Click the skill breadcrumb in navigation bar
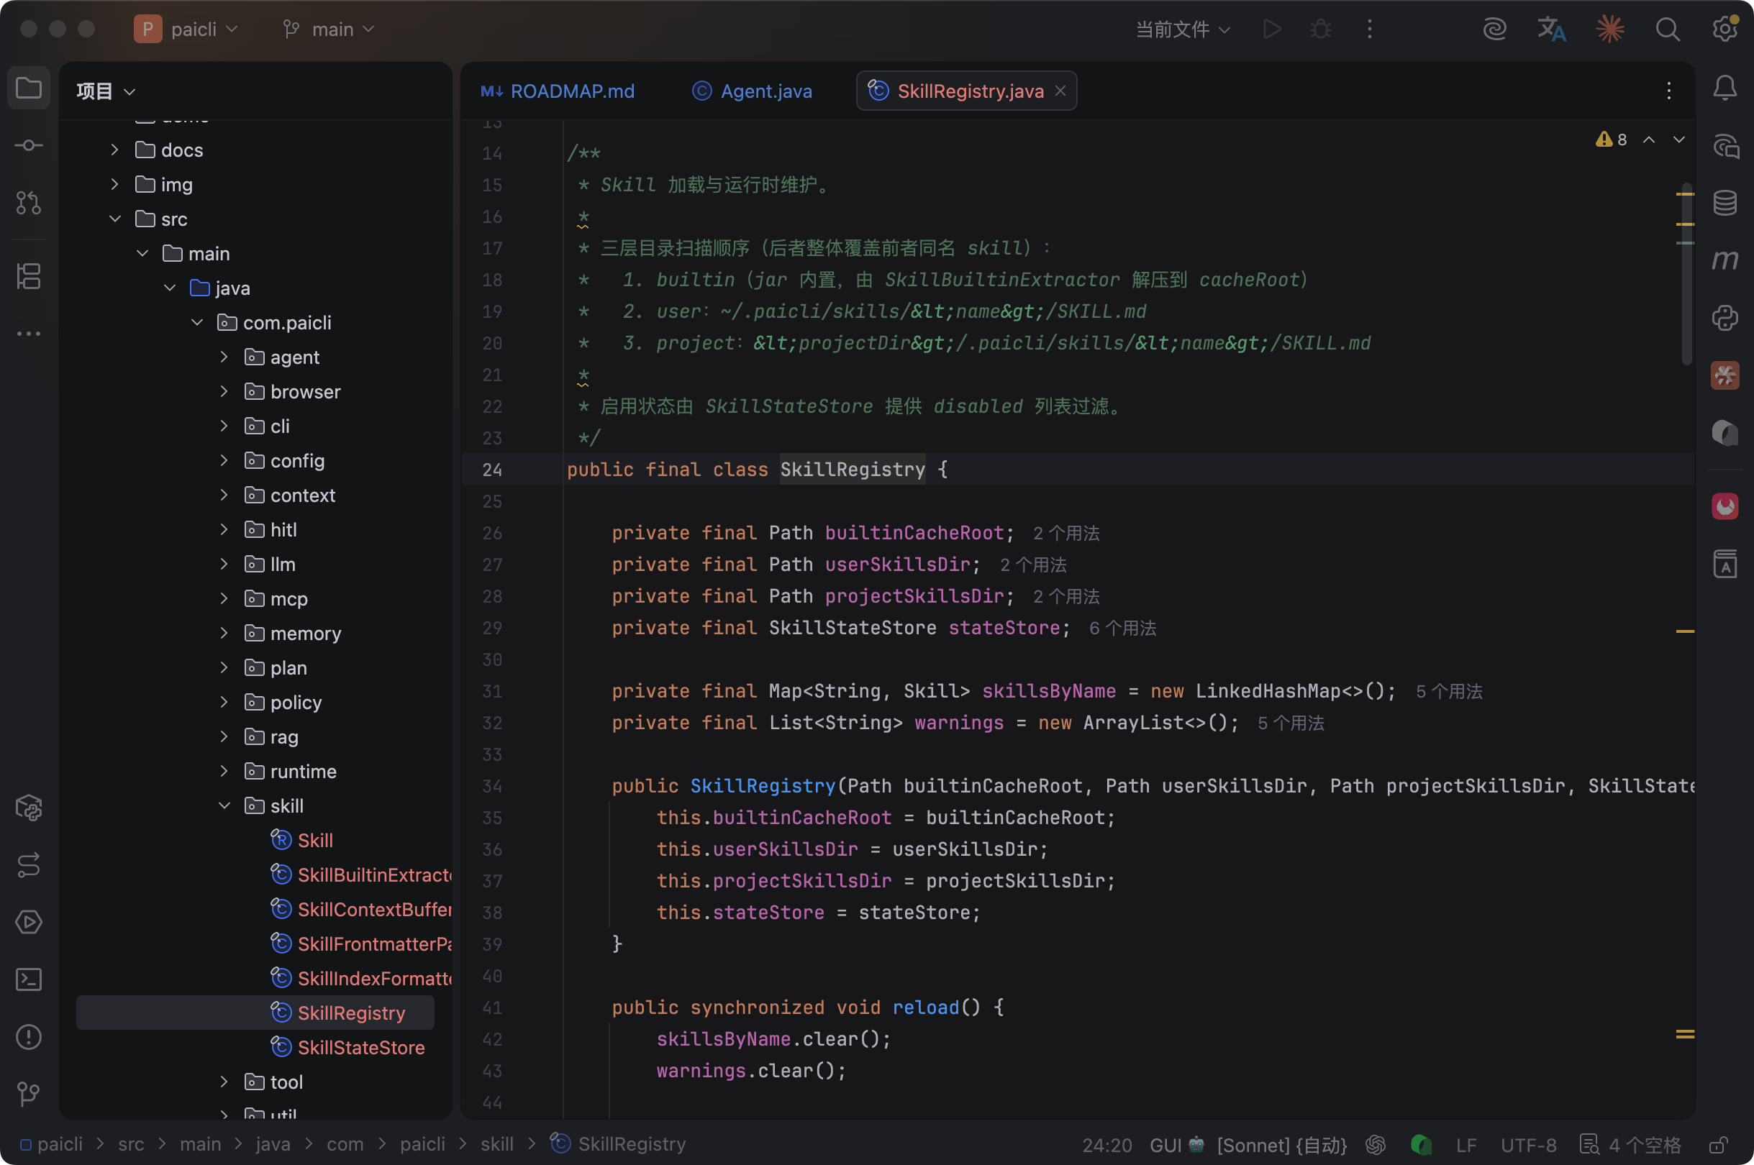This screenshot has width=1754, height=1165. coord(497,1144)
